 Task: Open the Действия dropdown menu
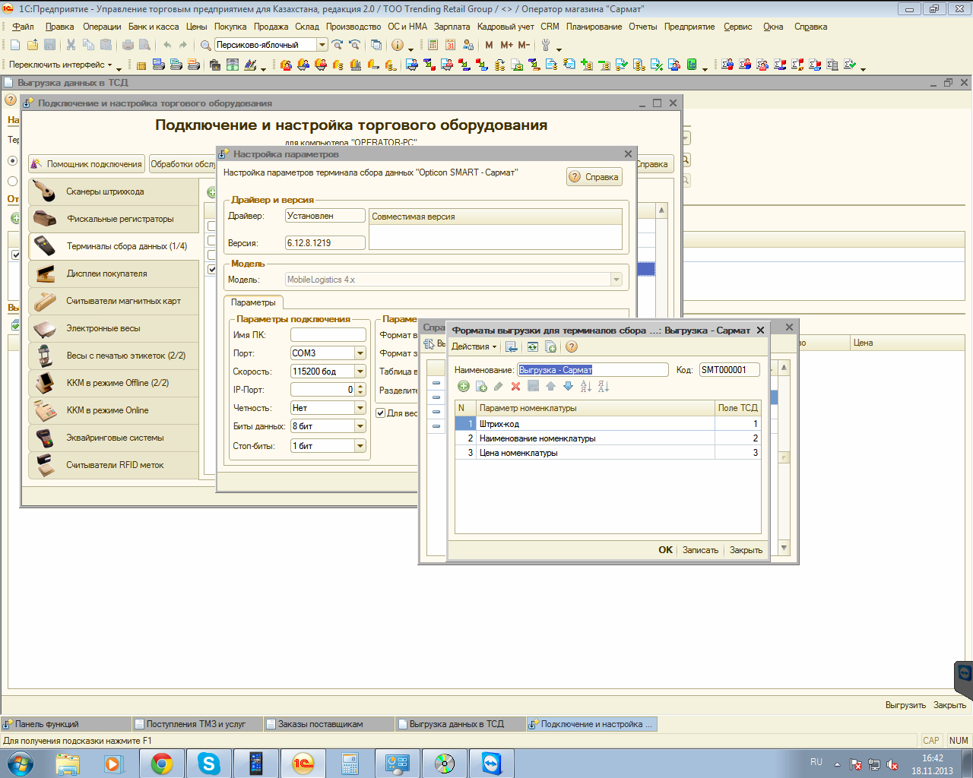[x=474, y=346]
